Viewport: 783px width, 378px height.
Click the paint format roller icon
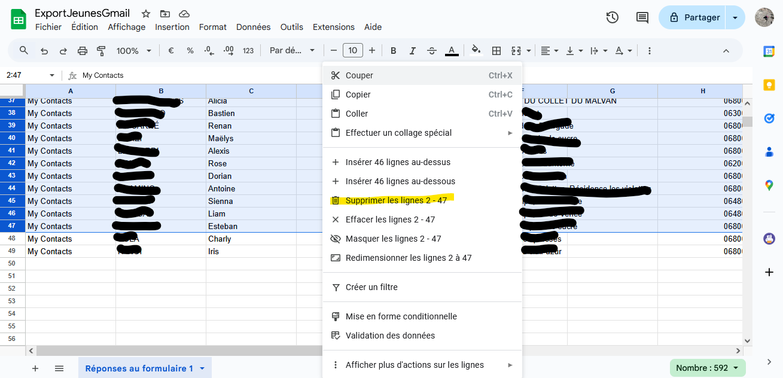click(x=101, y=51)
